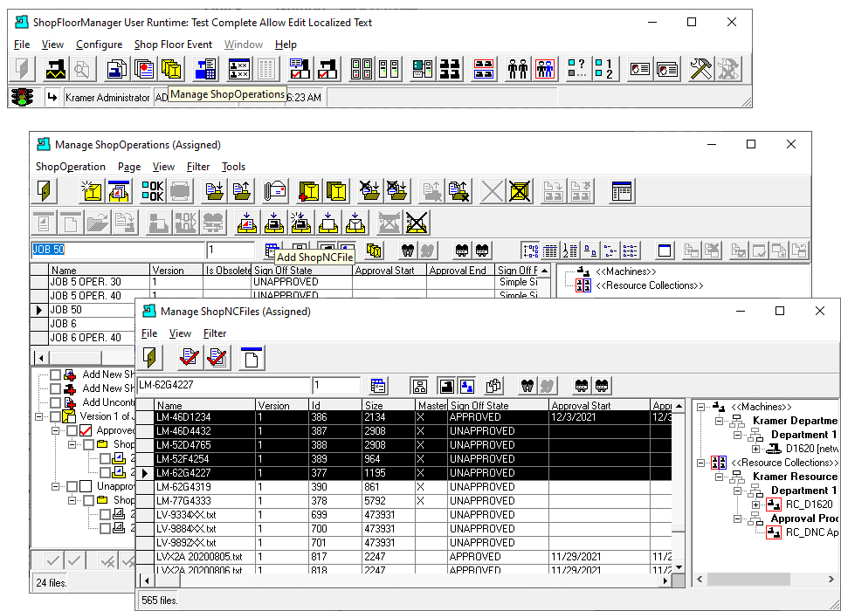Open Configure menu in main window
Viewport: 841px width, 611px height.
99,45
